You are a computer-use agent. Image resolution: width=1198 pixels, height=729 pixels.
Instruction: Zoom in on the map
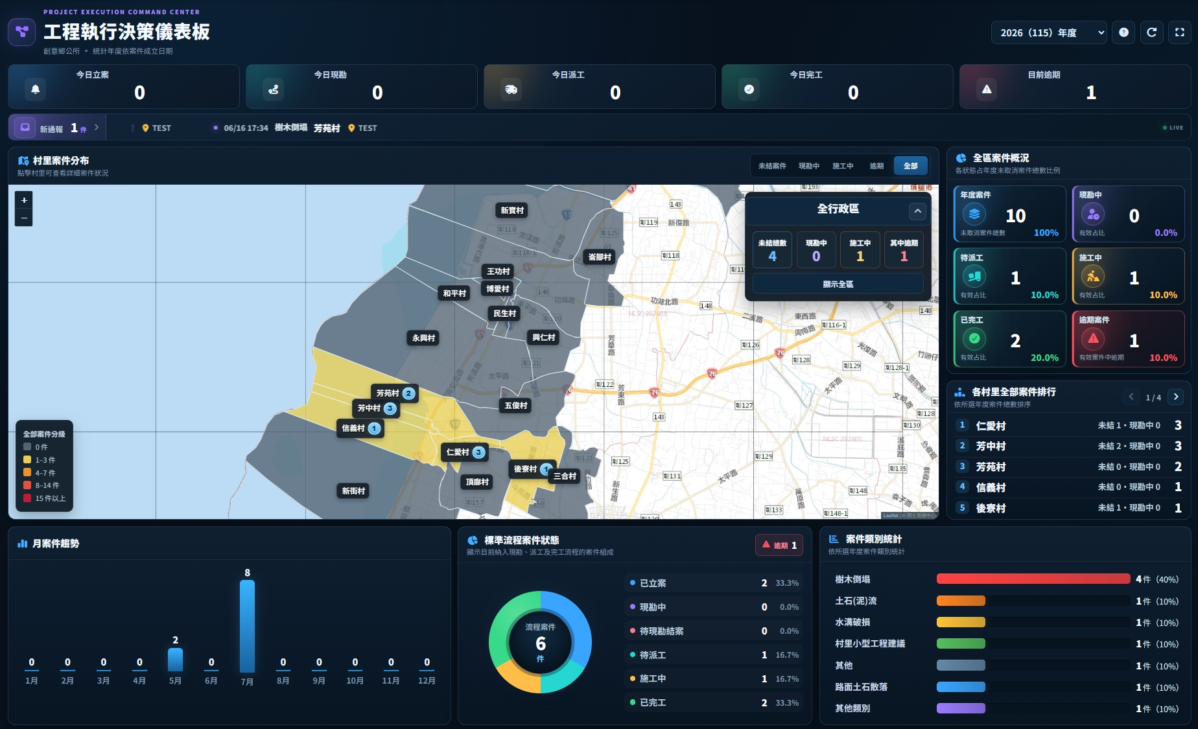[24, 200]
